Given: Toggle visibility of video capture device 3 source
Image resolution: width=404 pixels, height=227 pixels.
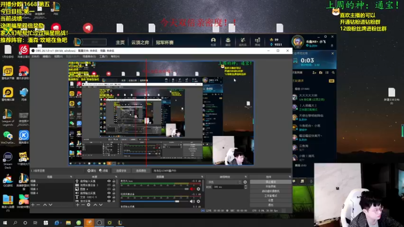Looking at the screenshot, I should tap(109, 185).
